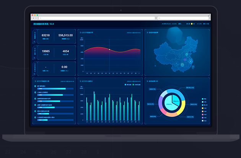Click the highlighted yellow point on the line chart
The image size is (241, 158).
(x=109, y=49)
